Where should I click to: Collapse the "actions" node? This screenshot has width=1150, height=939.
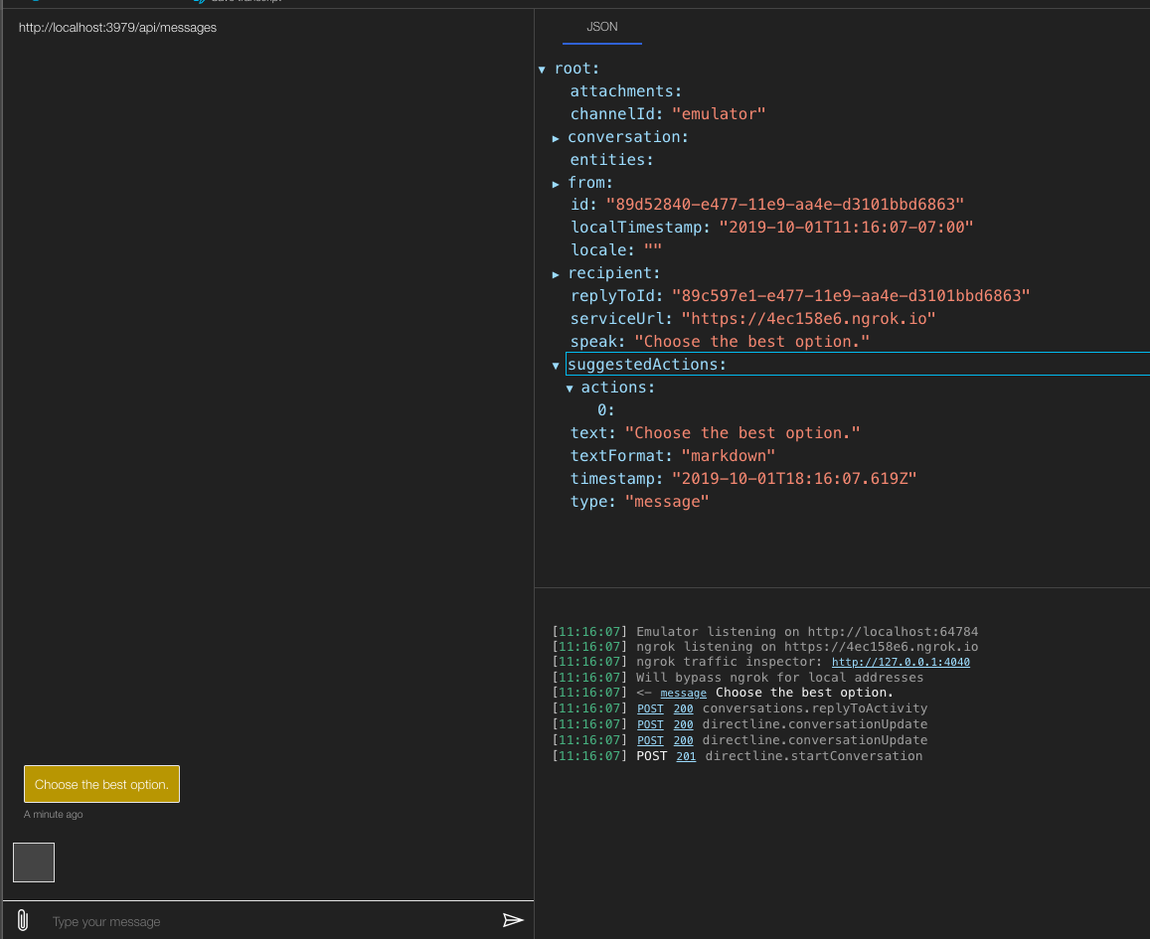(x=570, y=387)
